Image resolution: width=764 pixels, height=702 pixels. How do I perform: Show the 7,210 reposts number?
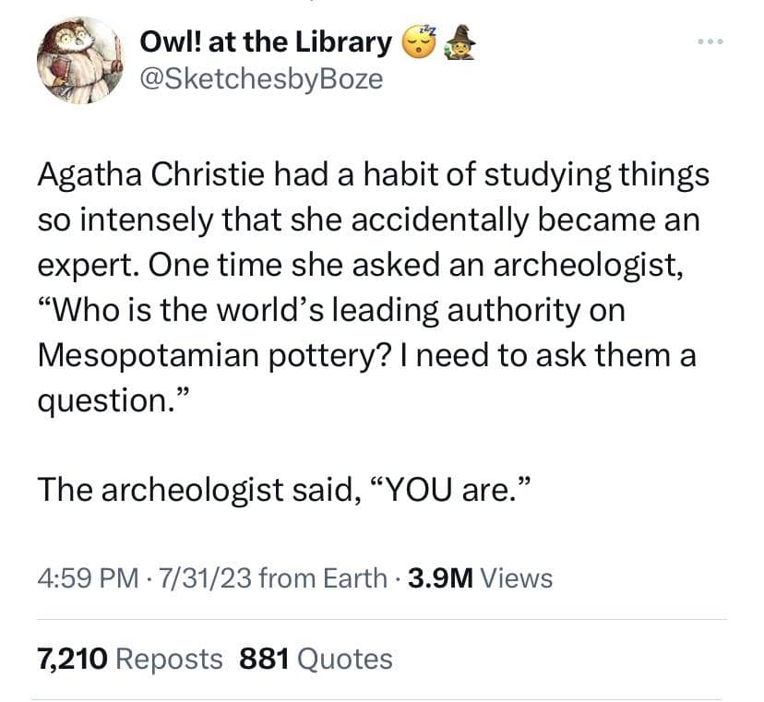72,659
